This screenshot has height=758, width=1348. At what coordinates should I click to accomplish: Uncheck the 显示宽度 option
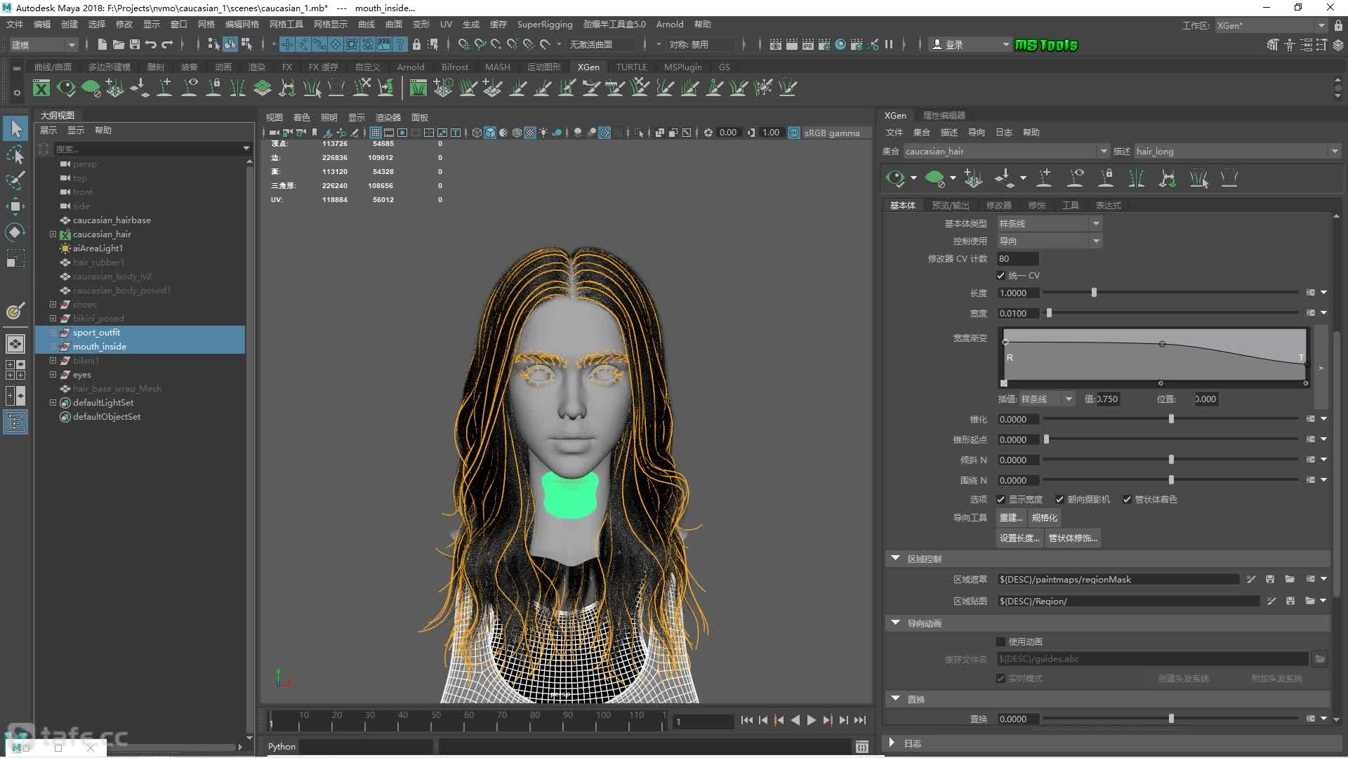pyautogui.click(x=1000, y=500)
